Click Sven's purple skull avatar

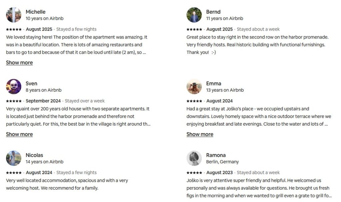click(x=14, y=87)
